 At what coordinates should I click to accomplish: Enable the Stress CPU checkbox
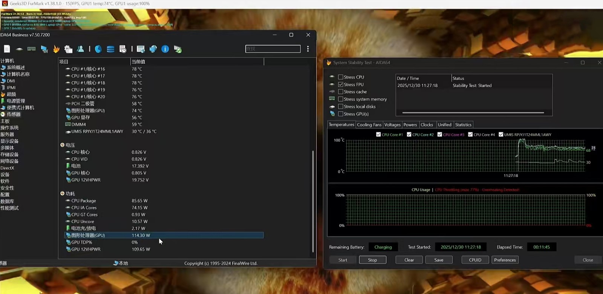pyautogui.click(x=341, y=77)
